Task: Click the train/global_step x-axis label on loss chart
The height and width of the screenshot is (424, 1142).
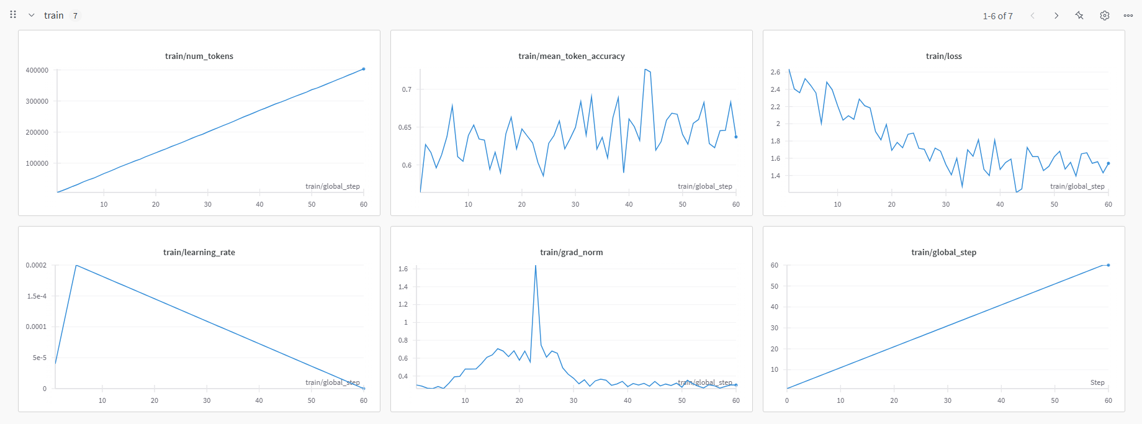Action: (1077, 186)
